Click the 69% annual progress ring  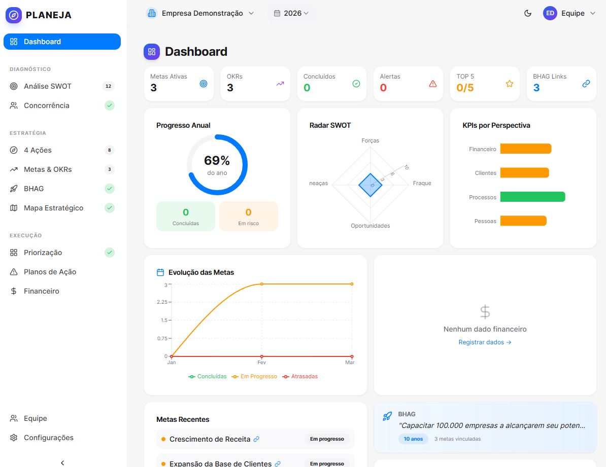point(217,165)
